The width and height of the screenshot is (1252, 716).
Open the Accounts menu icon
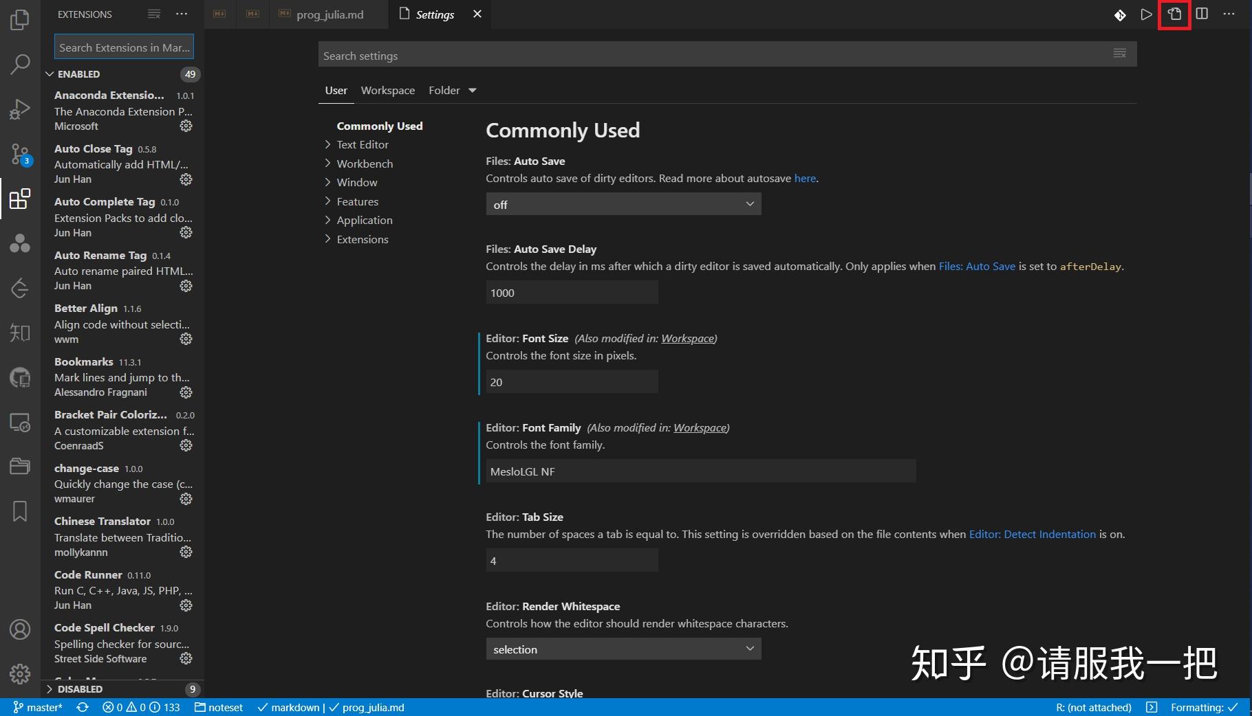[20, 629]
